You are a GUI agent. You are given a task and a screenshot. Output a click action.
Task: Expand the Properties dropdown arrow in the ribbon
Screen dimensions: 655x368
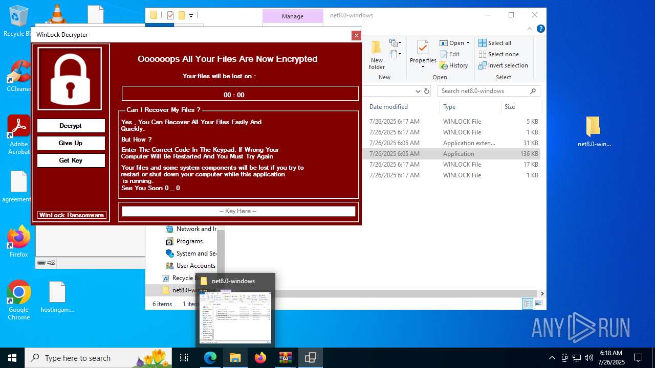point(423,66)
